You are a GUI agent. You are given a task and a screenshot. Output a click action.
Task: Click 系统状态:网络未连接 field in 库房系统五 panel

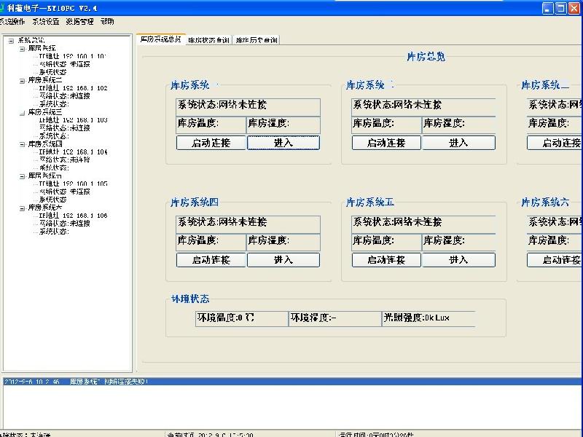(423, 224)
